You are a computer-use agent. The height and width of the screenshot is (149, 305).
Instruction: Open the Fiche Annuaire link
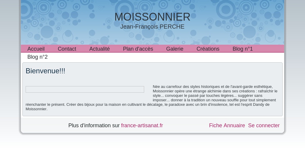pyautogui.click(x=227, y=125)
